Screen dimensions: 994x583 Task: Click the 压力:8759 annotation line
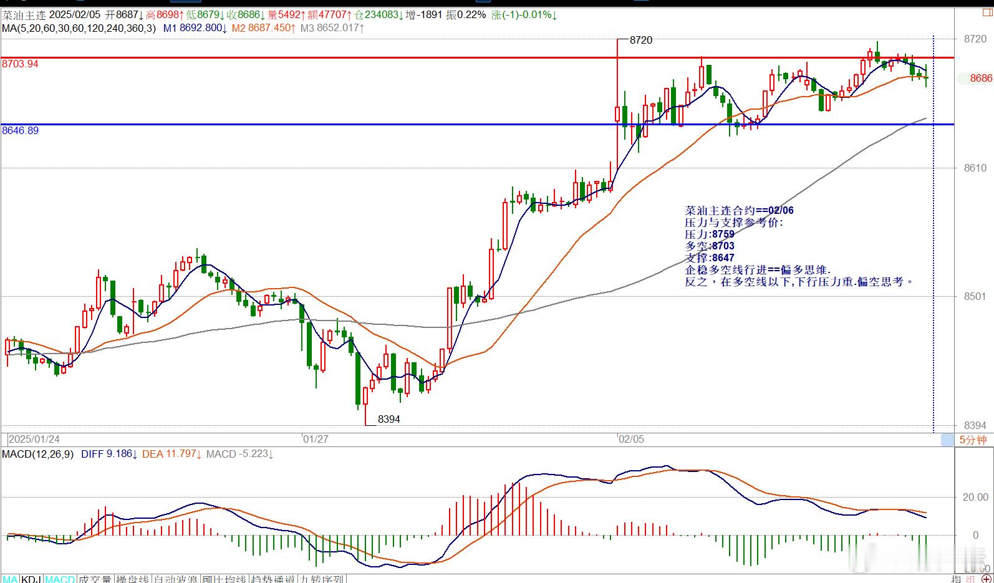click(x=710, y=234)
